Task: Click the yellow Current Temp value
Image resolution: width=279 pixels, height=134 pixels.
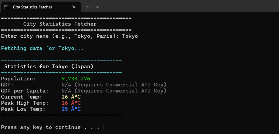Action: coord(71,97)
